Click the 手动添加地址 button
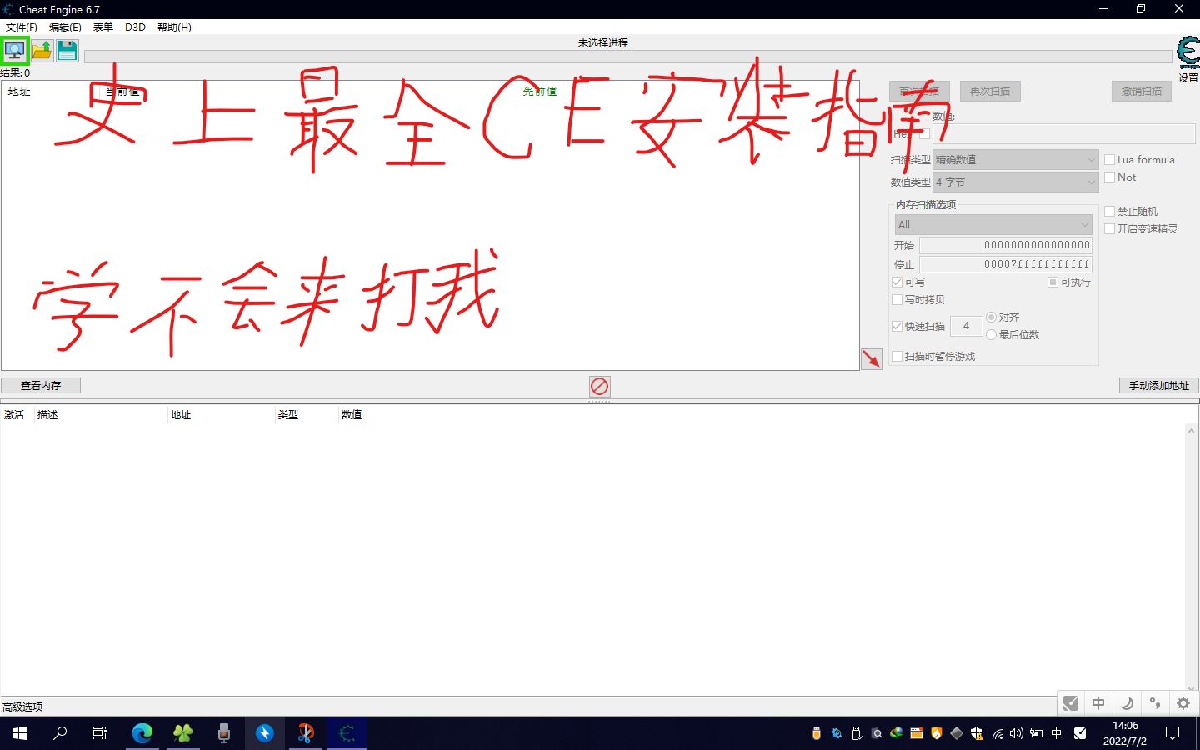1200x750 pixels. (x=1158, y=385)
